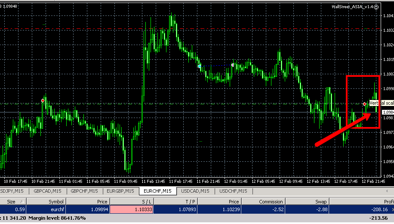Screen dimensions: 394x224
Task: Click the open price 1.09894 cell
Action: coord(88,209)
